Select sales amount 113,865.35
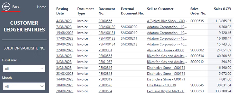Viewport: 234px width, 93px height. [x=223, y=21]
